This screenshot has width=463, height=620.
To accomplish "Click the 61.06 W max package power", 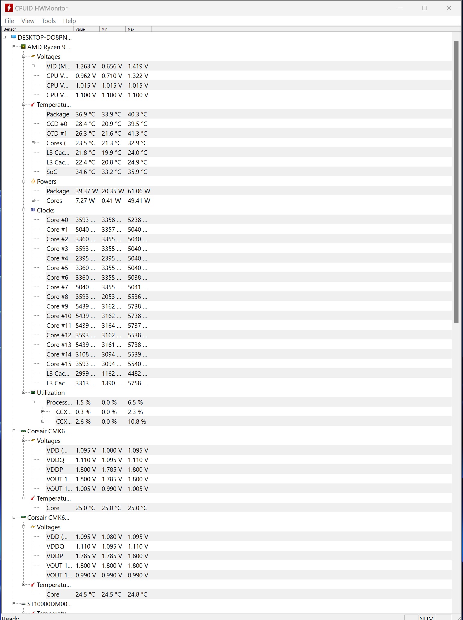I will coord(139,191).
